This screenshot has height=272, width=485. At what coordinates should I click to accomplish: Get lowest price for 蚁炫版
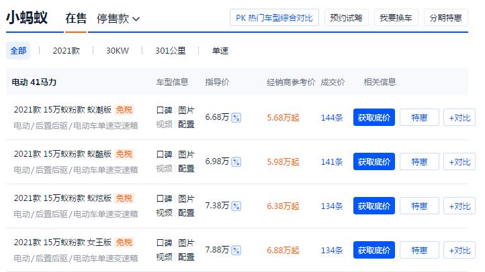tap(374, 206)
